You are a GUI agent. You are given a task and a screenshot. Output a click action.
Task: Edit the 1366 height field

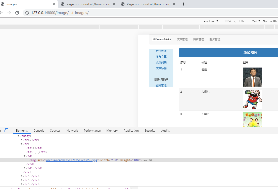(242, 21)
